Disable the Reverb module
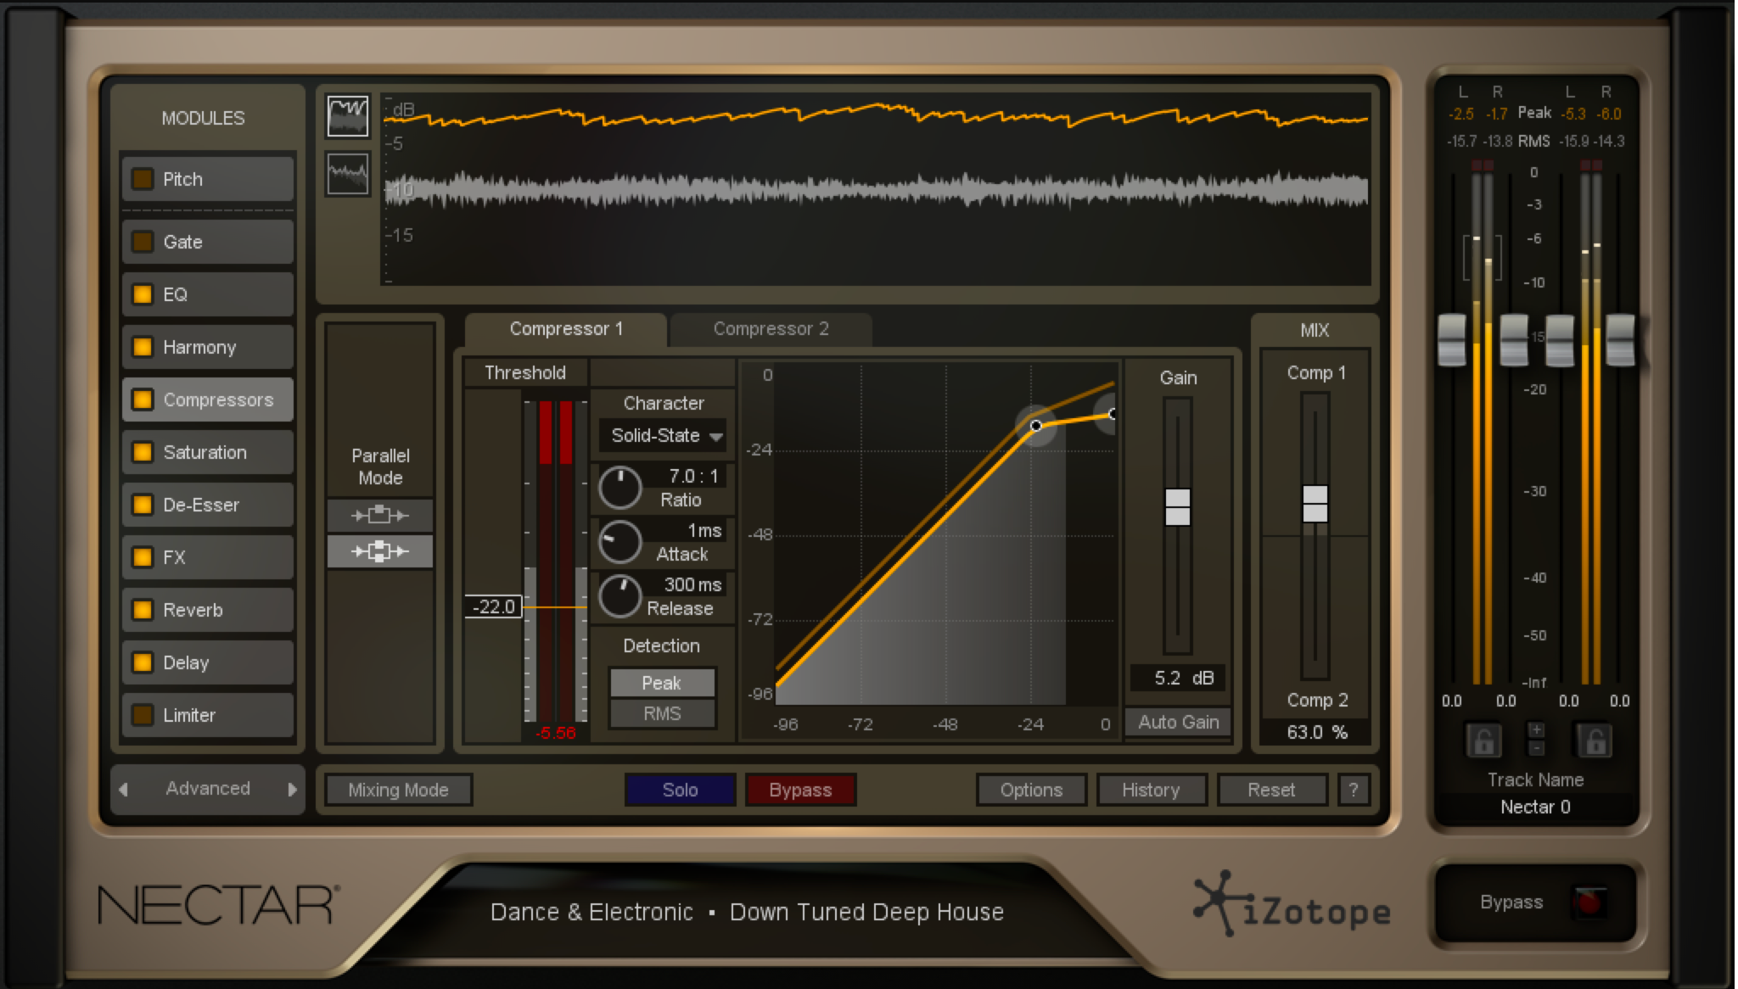Screen dimensions: 1738x989 click(x=142, y=610)
